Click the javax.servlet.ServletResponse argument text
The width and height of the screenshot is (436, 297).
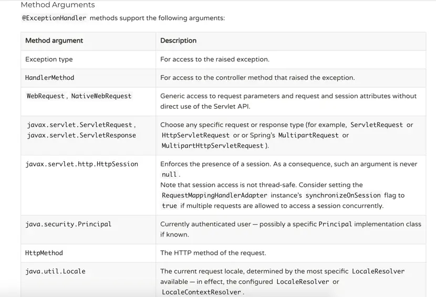point(81,135)
